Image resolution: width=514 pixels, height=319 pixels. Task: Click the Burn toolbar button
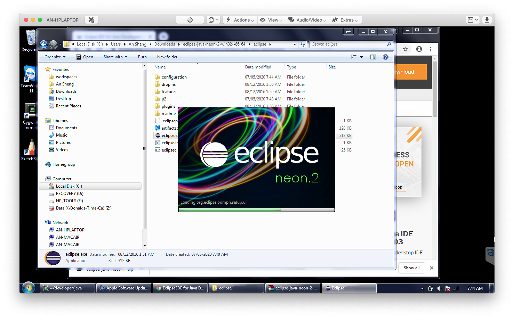[142, 57]
